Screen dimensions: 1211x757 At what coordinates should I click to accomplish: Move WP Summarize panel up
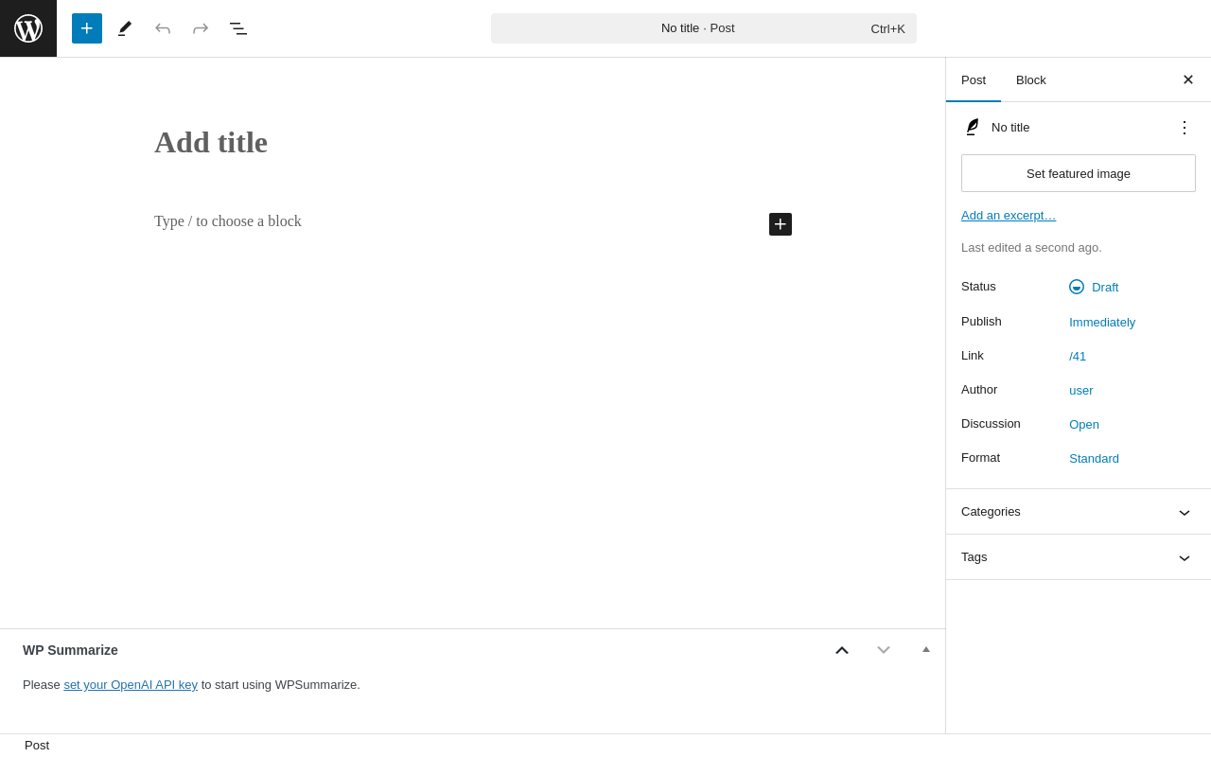pos(842,650)
